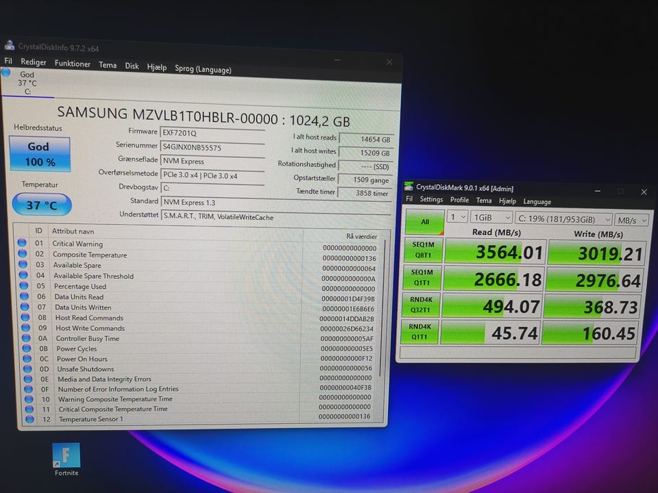Open the test size dropdown showing 1GiB

[491, 218]
